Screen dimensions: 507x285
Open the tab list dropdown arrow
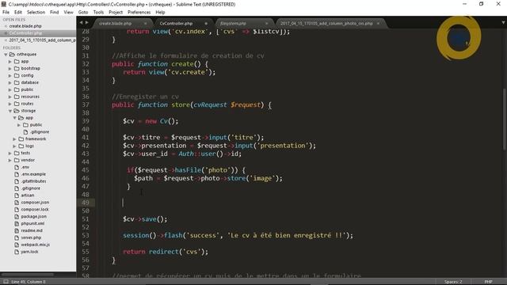503,23
